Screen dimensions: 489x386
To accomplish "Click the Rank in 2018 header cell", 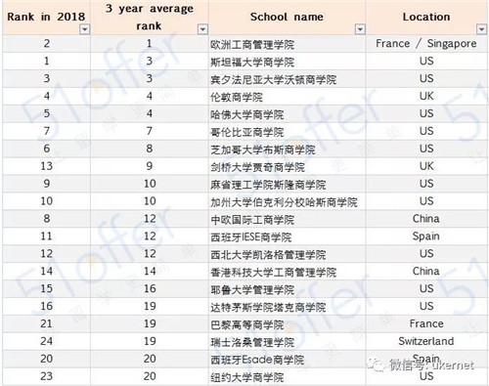I will point(47,18).
